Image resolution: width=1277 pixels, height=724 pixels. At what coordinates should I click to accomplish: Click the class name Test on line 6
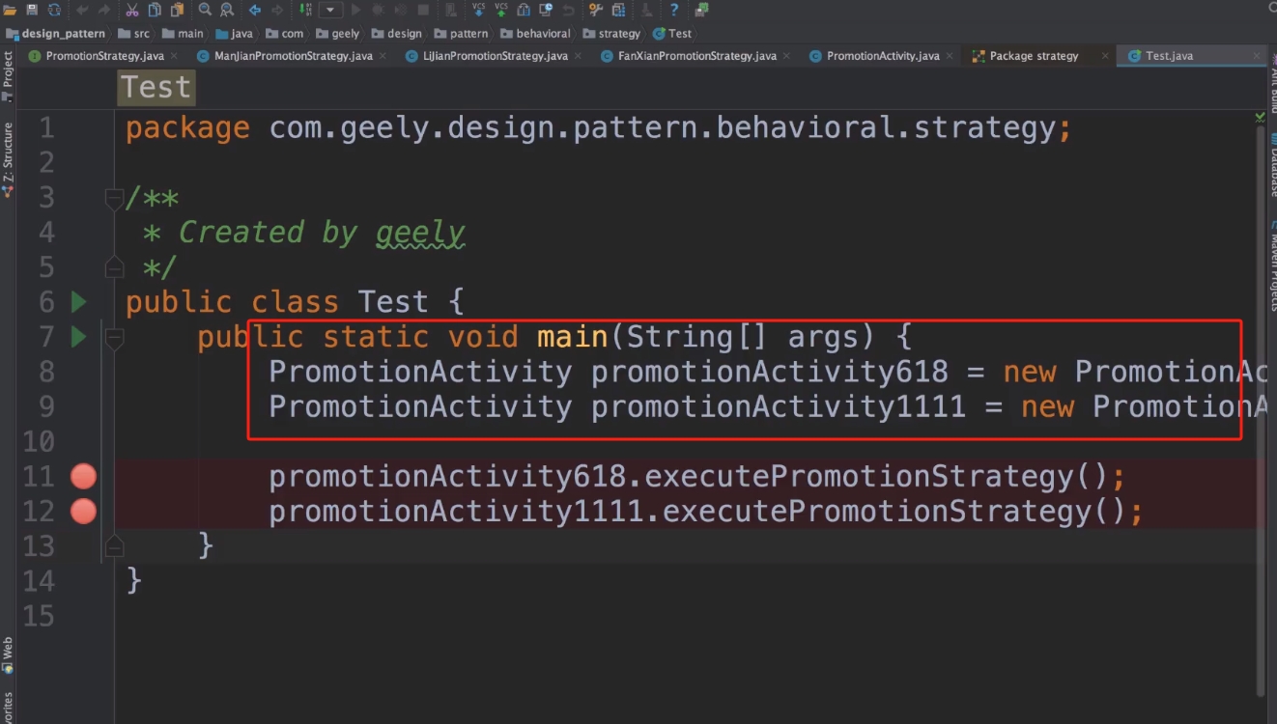(x=393, y=302)
